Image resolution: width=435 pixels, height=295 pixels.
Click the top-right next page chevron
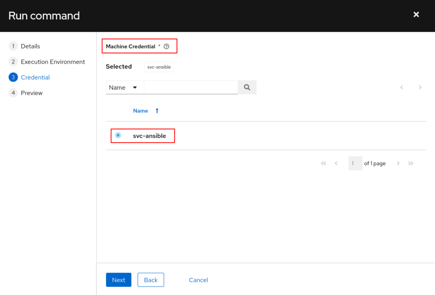pyautogui.click(x=420, y=87)
